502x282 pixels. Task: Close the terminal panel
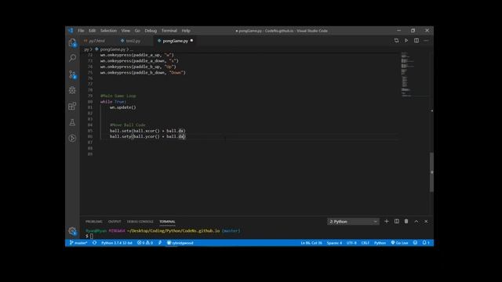pos(426,221)
